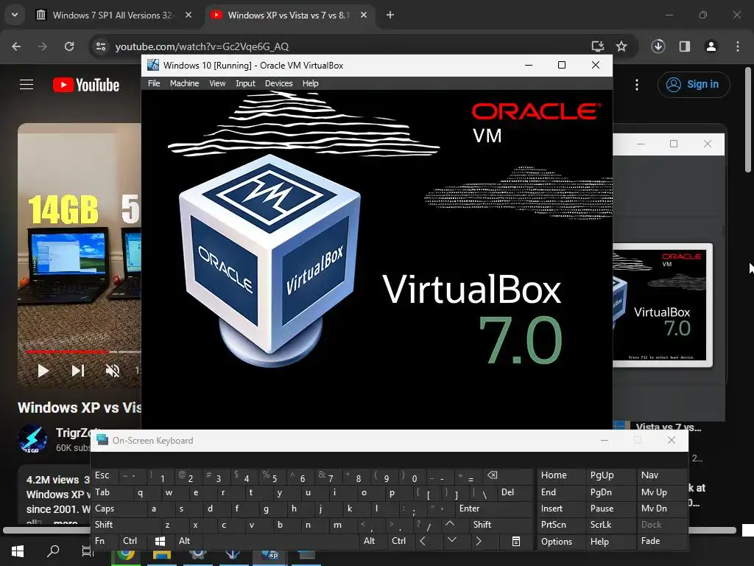Open Chrome tab search chevron
The height and width of the screenshot is (566, 754).
15,15
